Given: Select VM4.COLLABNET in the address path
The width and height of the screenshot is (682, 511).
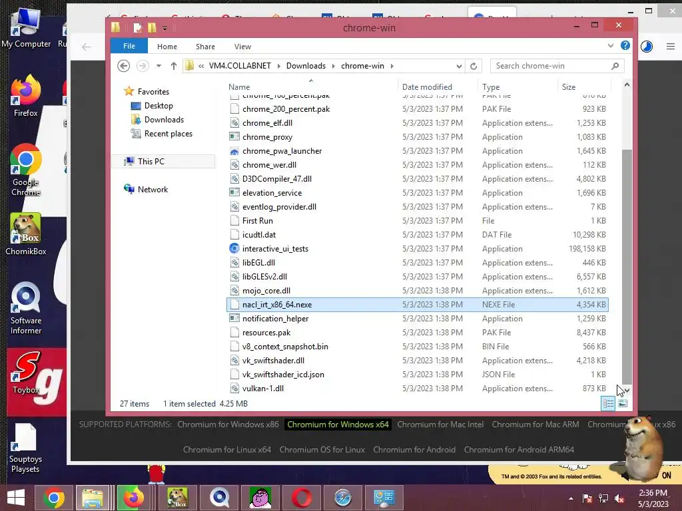Looking at the screenshot, I should (x=240, y=66).
